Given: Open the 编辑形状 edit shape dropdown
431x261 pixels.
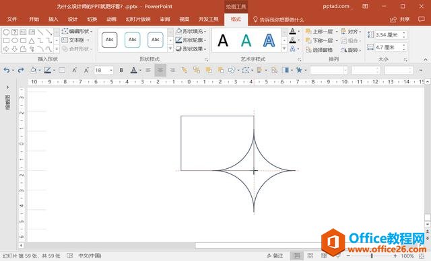Looking at the screenshot, I should point(77,32).
